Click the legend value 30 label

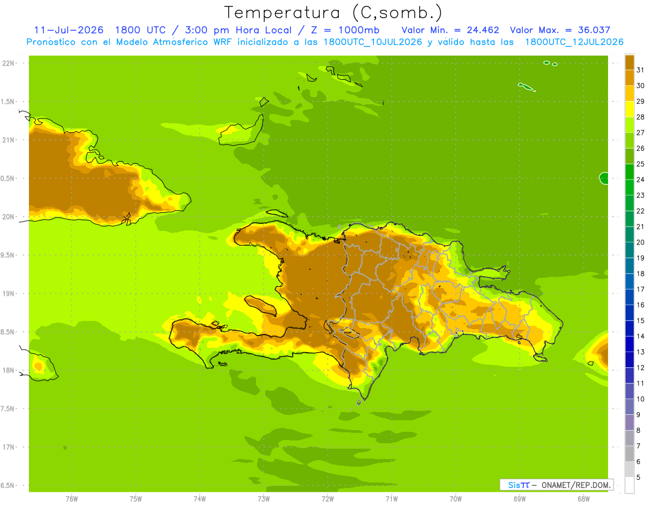(x=641, y=85)
